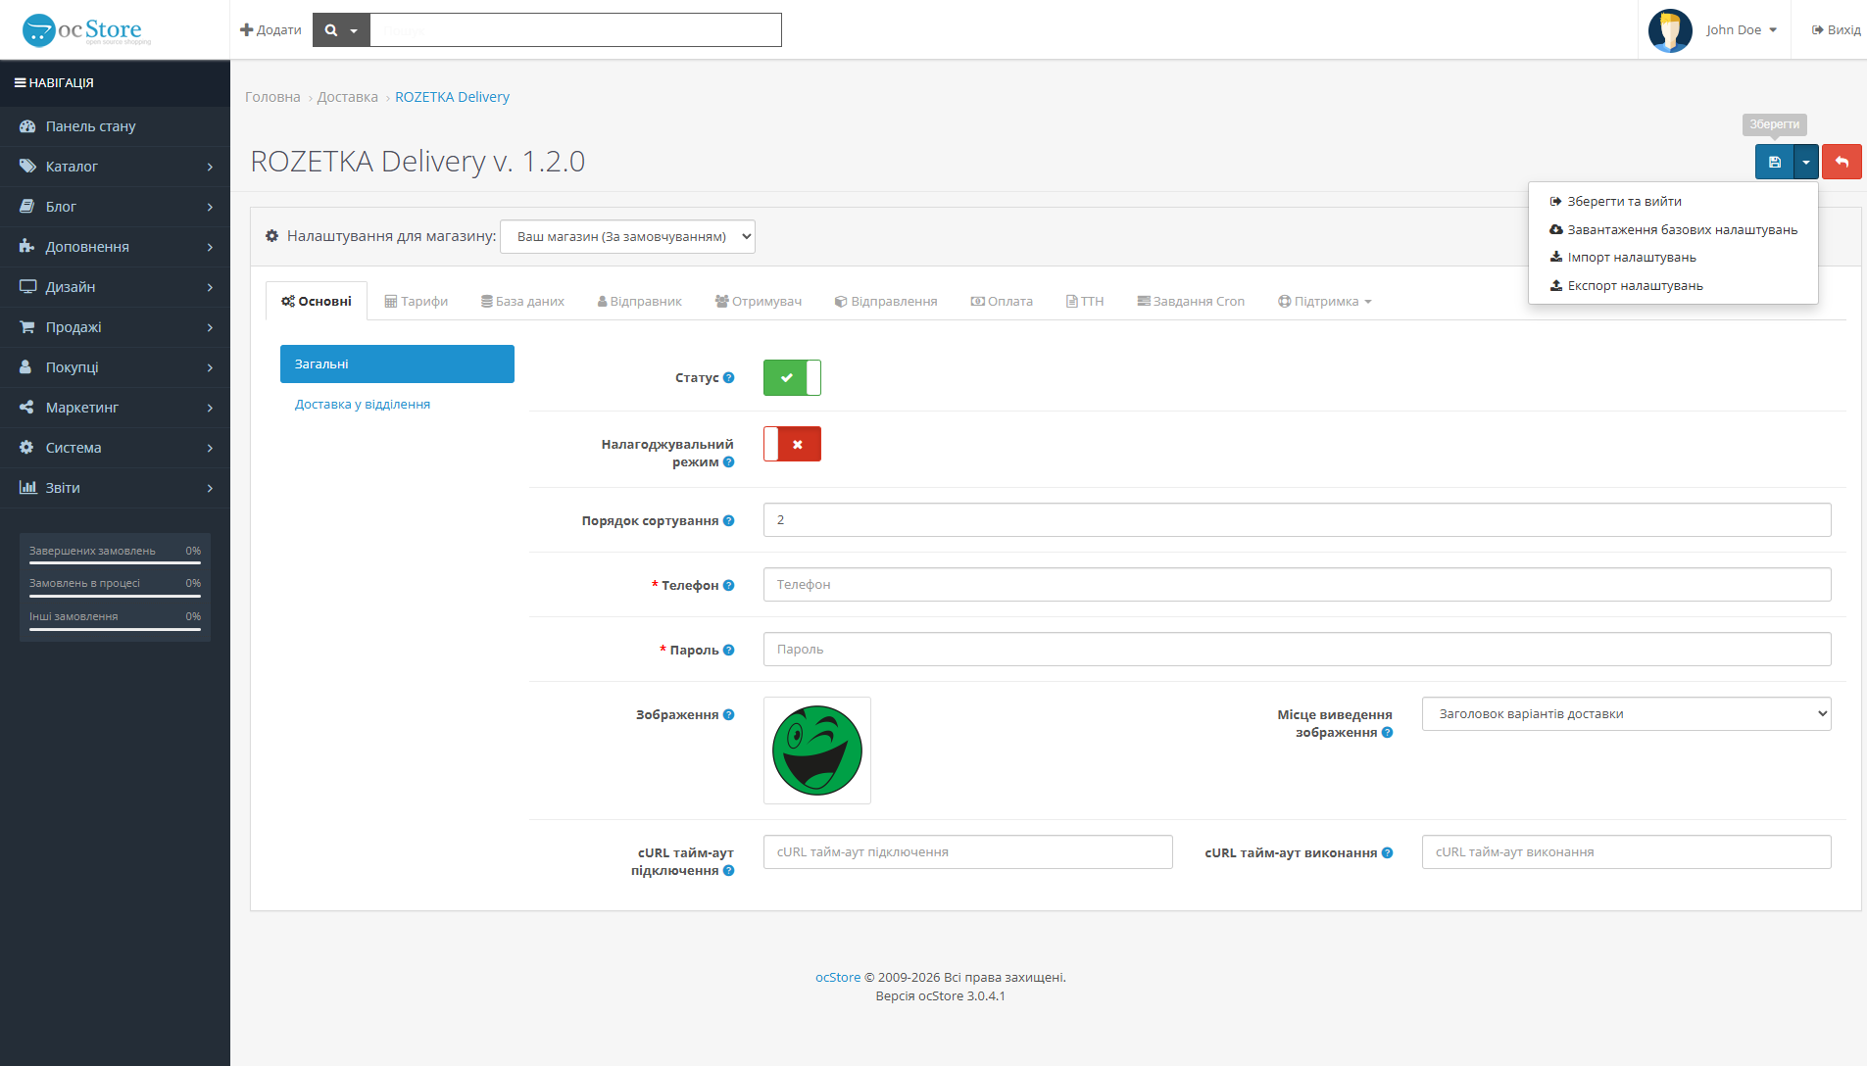
Task: Open the Завдання Cron tab
Action: (1191, 301)
